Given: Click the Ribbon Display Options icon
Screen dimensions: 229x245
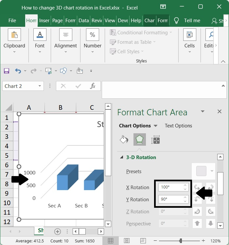Looking at the screenshot, I should click(x=163, y=7).
